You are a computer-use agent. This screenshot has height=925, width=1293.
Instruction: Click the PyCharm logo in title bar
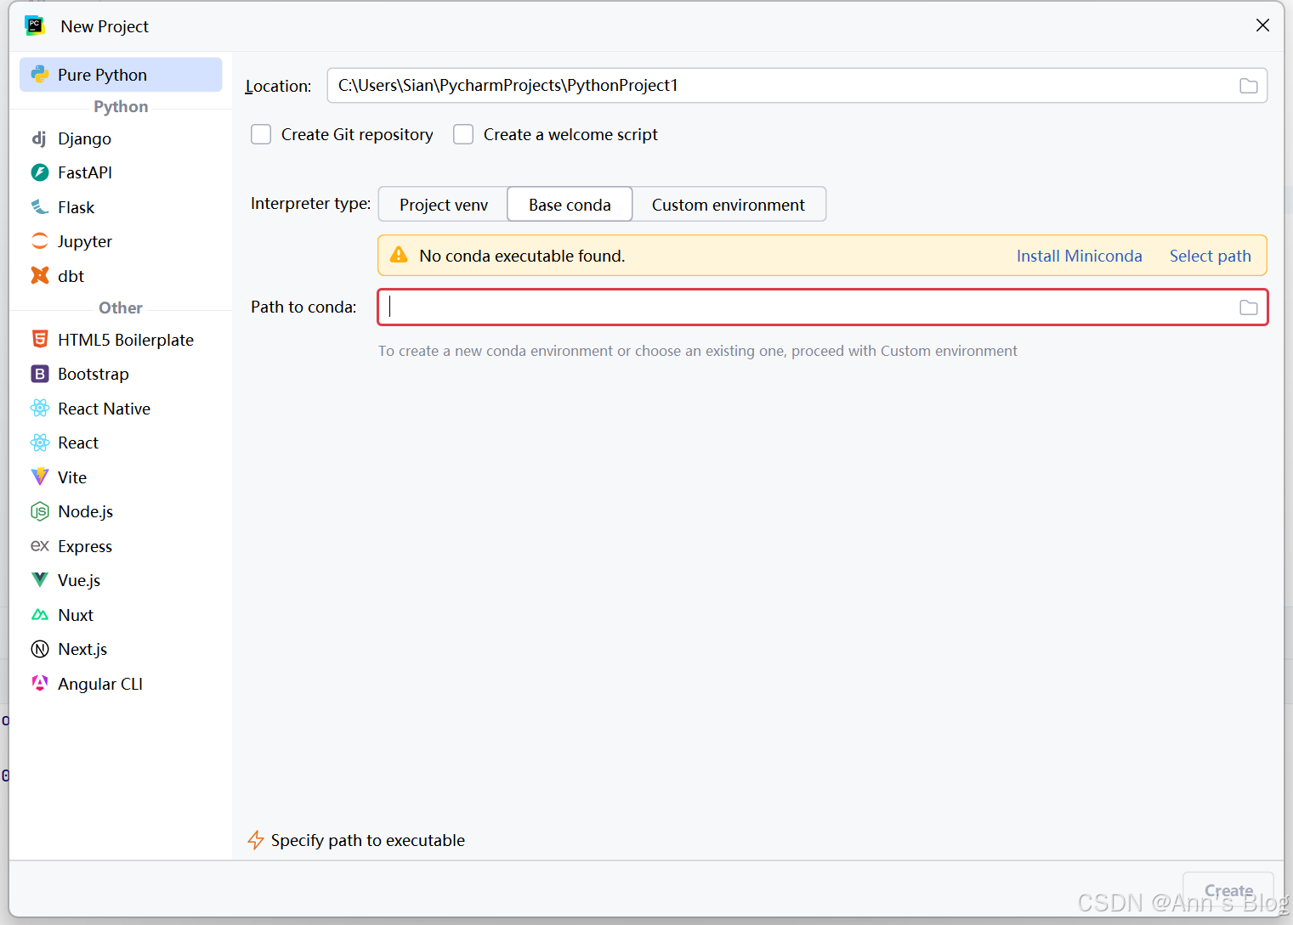35,25
